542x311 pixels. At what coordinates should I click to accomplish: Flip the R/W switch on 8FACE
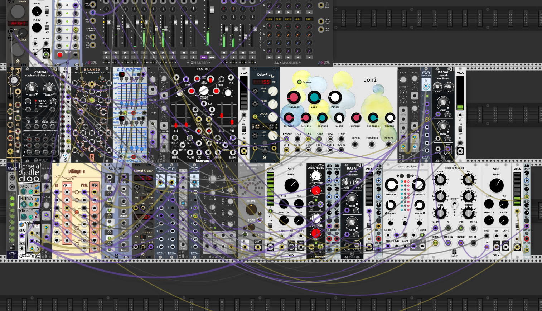tap(12, 249)
